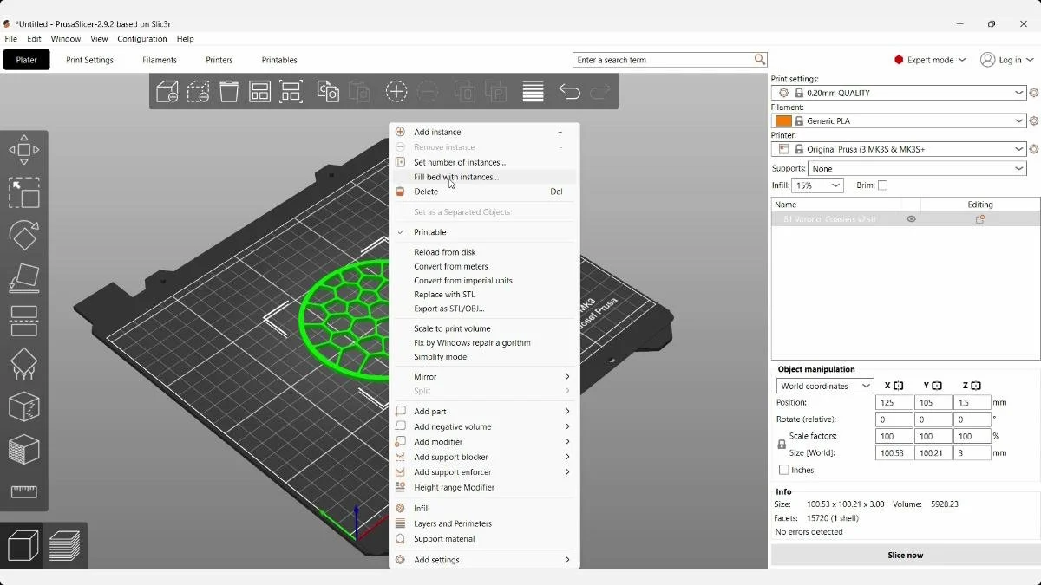Viewport: 1041px width, 585px height.
Task: Select the Cut tool
Action: click(23, 321)
